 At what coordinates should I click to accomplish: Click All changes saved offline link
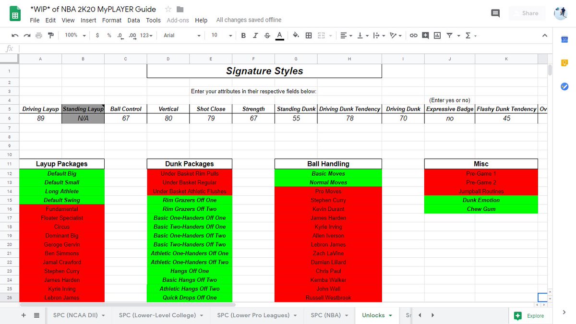249,20
